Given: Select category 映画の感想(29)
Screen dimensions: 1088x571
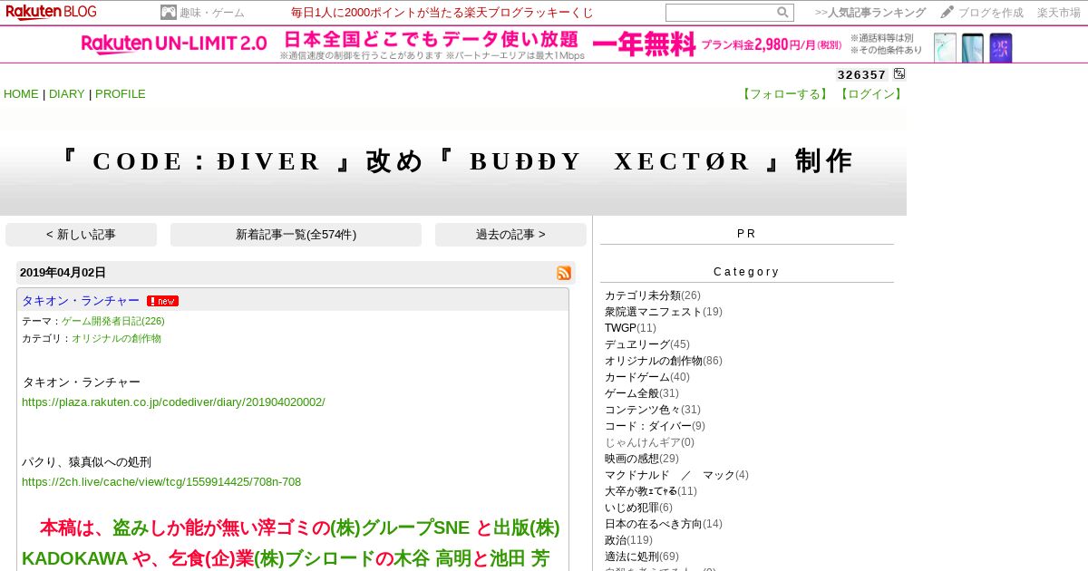Looking at the screenshot, I should tap(642, 459).
